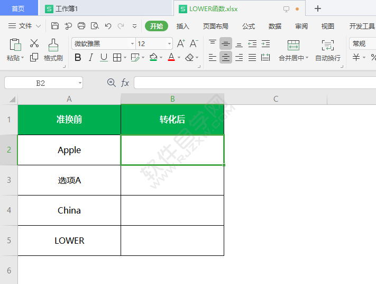Select cell containing Apple

point(69,150)
